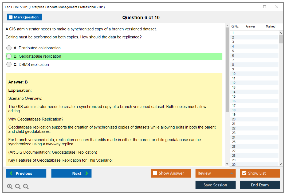Toggle the Show Answer checkbox

pos(155,173)
